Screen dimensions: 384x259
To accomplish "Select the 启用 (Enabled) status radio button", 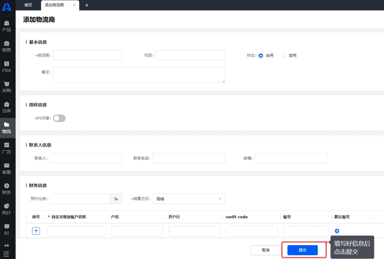I will [x=261, y=56].
